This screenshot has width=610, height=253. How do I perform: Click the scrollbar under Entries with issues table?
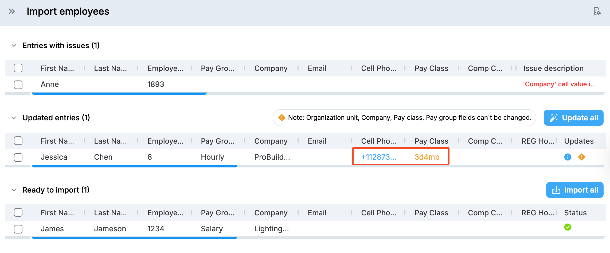119,93
